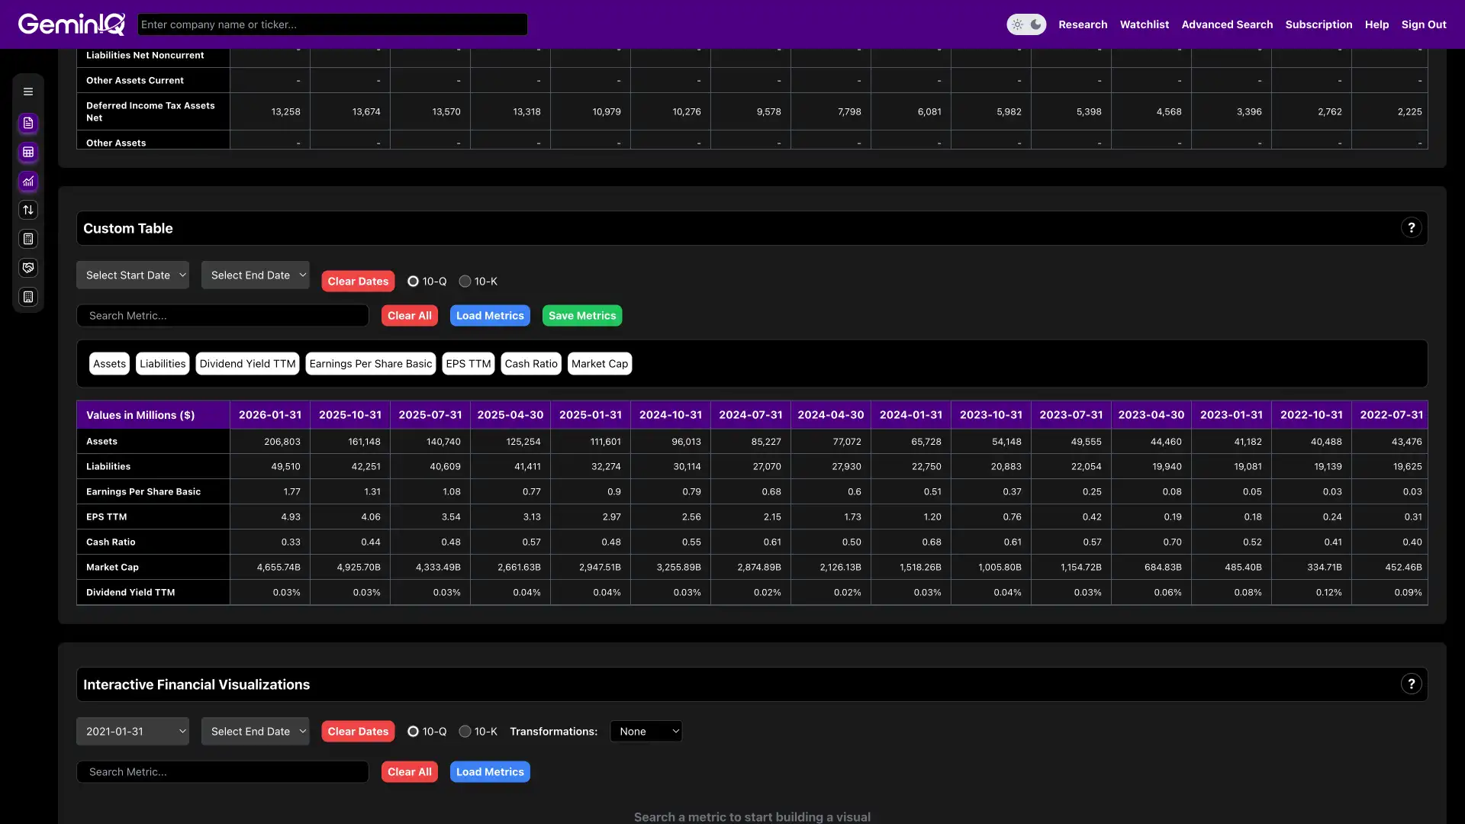Select the document filings icon in the sidebar

[28, 123]
